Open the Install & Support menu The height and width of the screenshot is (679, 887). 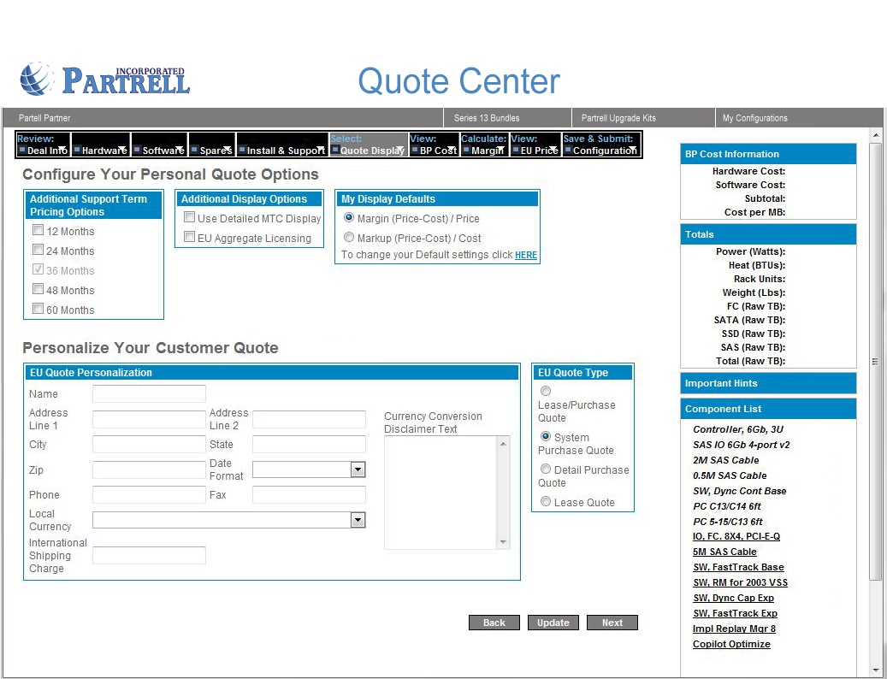pyautogui.click(x=281, y=145)
